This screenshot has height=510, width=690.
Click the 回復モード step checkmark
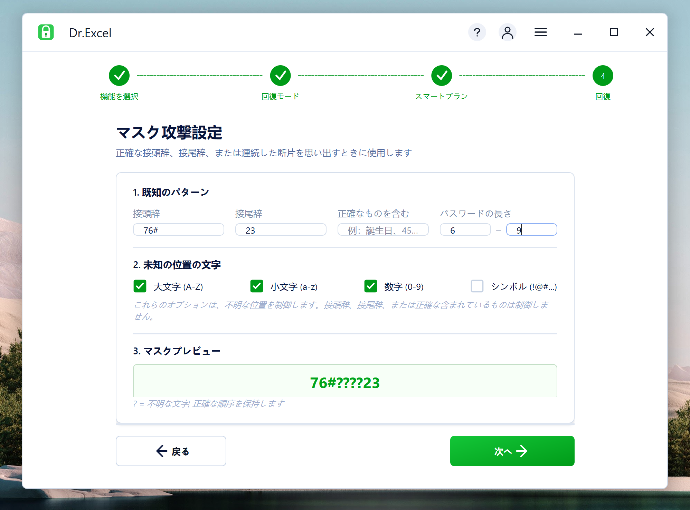pos(280,76)
